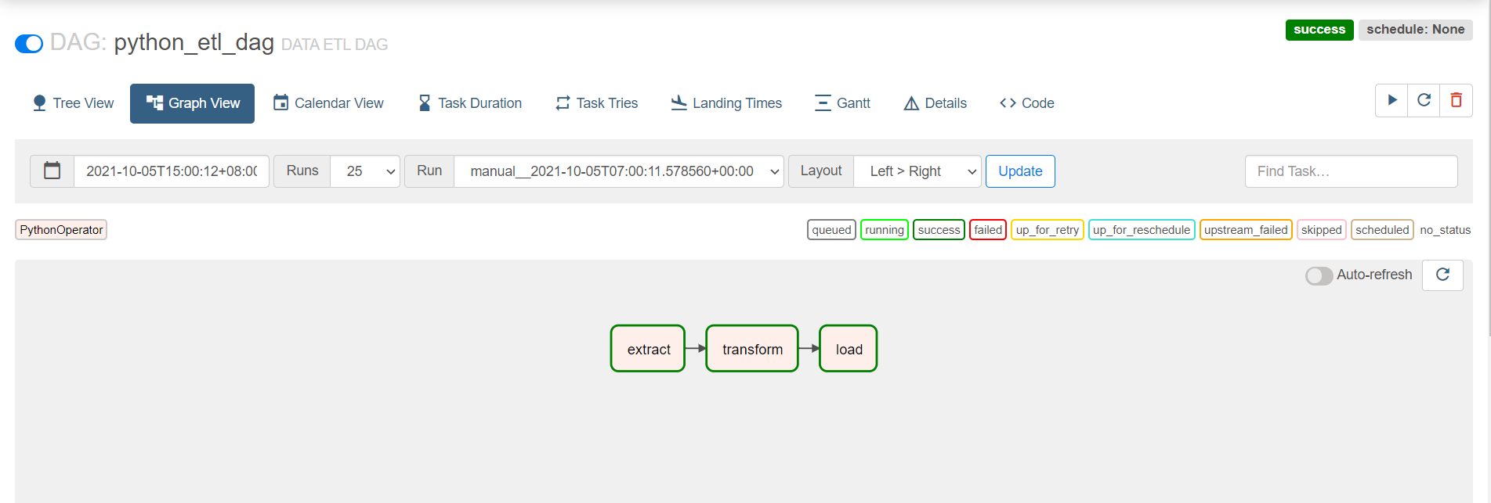Open the Details tab
The image size is (1491, 503).
pos(935,103)
